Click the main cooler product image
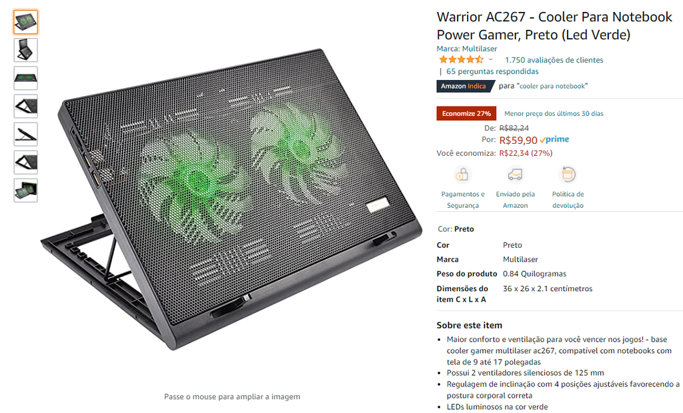Image resolution: width=683 pixels, height=413 pixels. pyautogui.click(x=231, y=199)
